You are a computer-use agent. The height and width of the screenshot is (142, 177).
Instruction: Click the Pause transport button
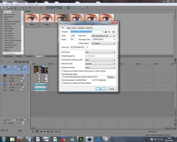(x=48, y=131)
